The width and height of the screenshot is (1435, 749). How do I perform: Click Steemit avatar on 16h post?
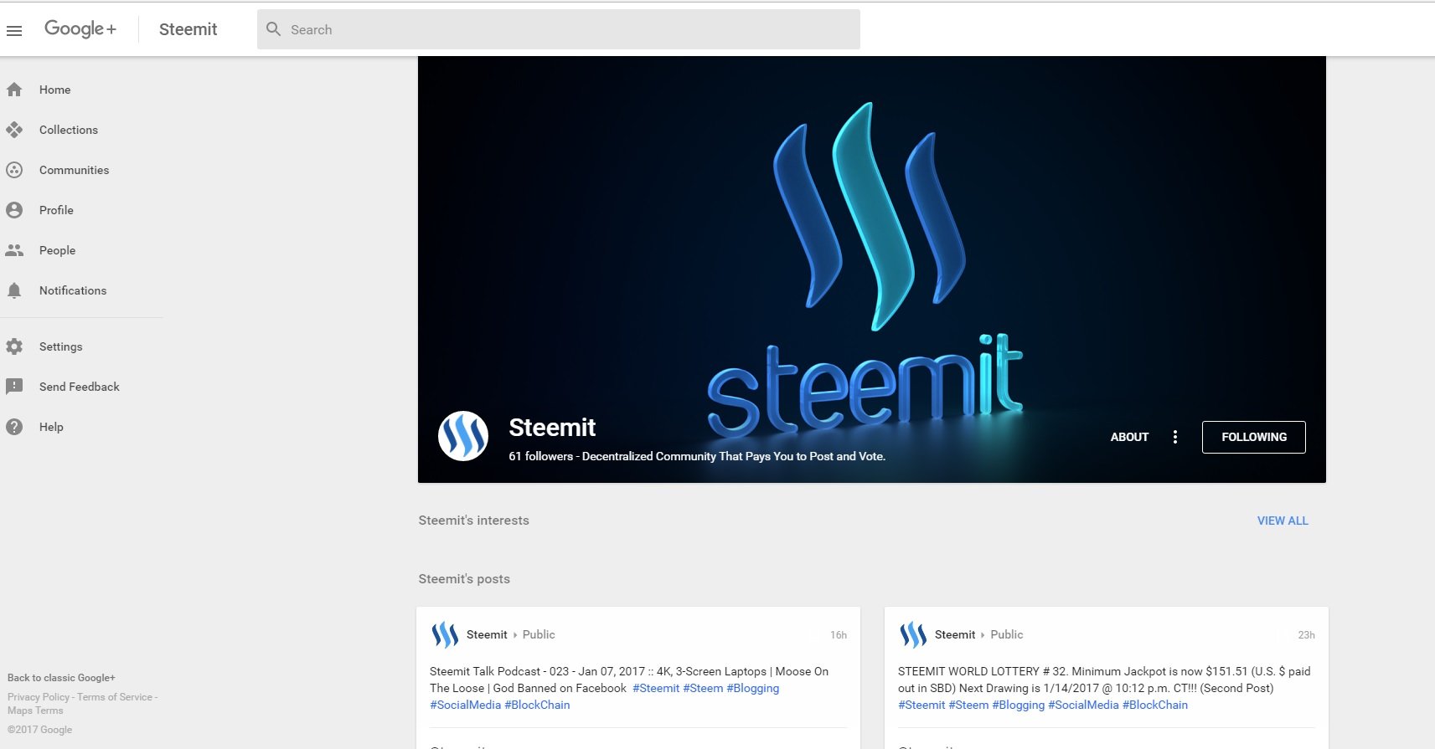pyautogui.click(x=445, y=635)
